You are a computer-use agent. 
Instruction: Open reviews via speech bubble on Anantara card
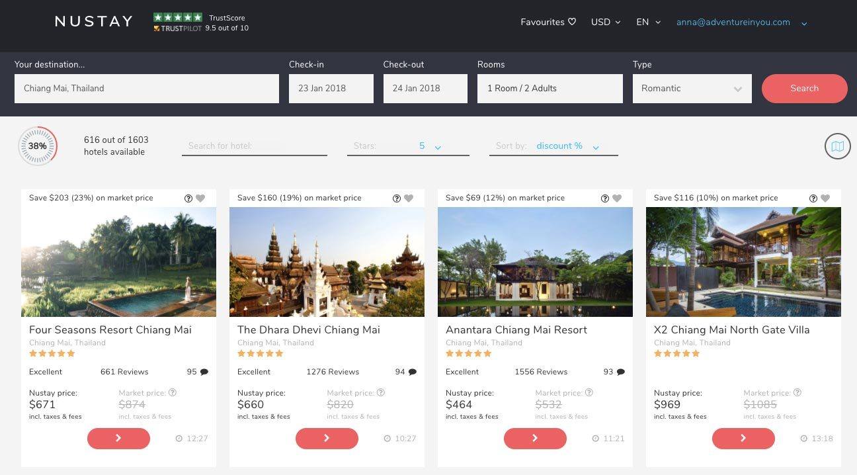point(620,371)
